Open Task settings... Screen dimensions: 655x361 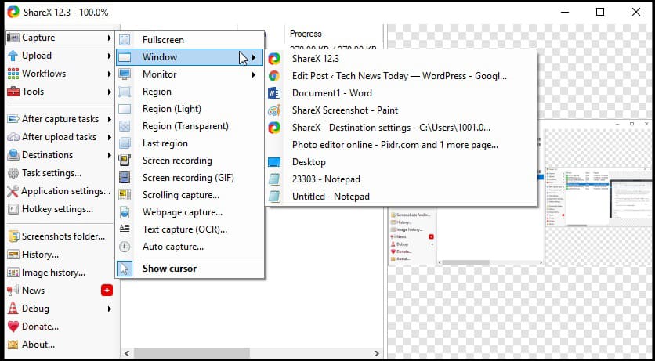click(60, 173)
